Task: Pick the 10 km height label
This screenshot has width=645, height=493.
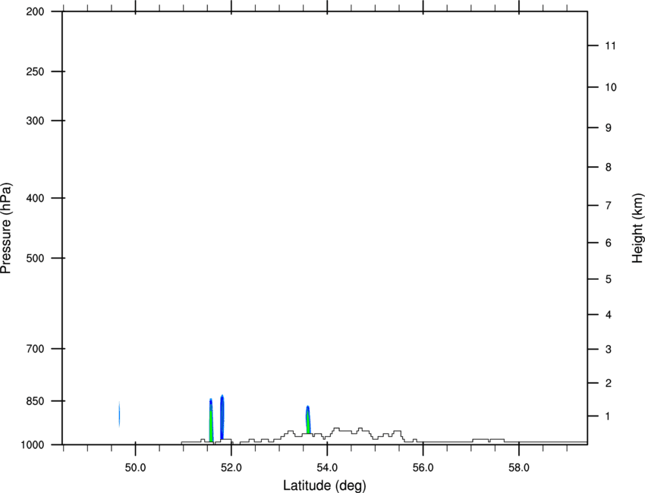Action: (611, 87)
